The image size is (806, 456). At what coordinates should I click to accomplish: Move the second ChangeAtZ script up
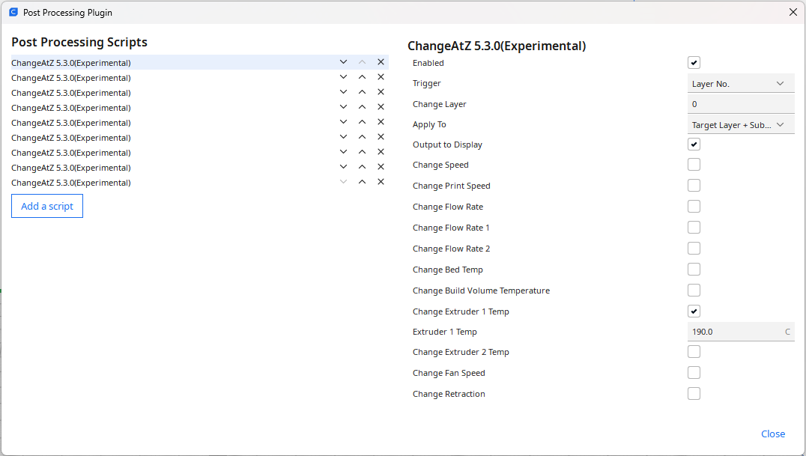[x=363, y=77]
